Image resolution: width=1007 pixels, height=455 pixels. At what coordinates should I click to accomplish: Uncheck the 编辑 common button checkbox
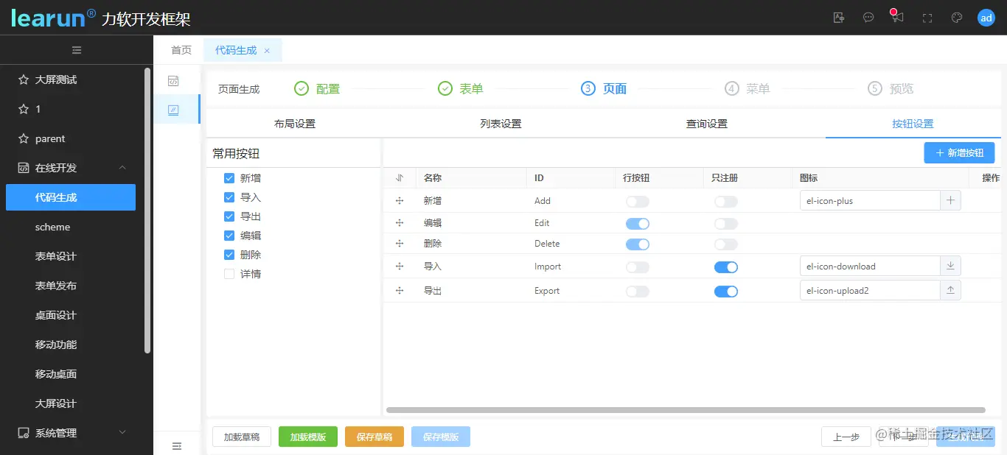pos(229,236)
